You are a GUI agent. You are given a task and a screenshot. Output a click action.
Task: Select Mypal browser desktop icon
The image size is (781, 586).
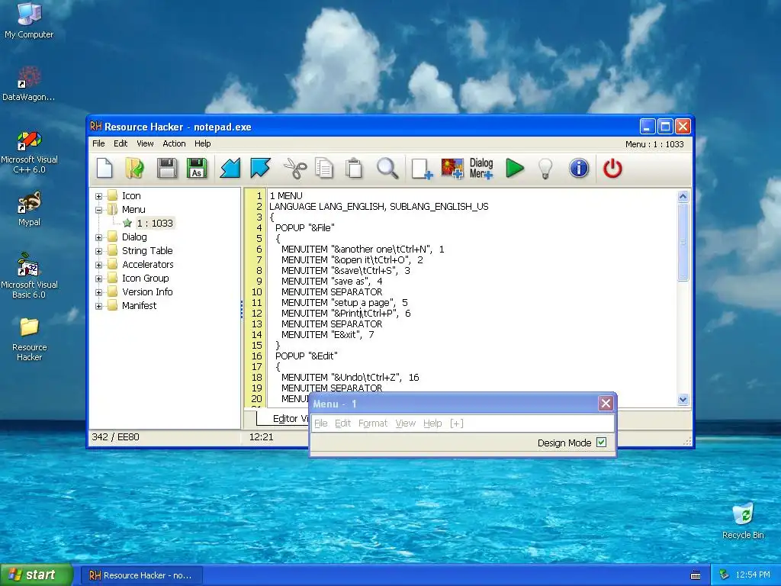pyautogui.click(x=29, y=209)
